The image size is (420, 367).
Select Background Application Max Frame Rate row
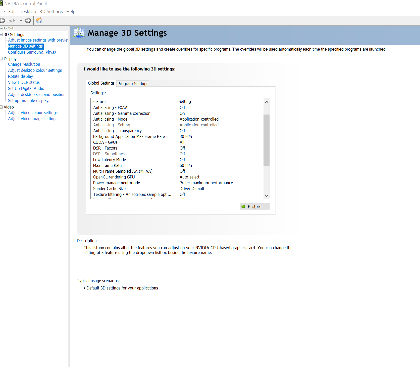click(177, 136)
